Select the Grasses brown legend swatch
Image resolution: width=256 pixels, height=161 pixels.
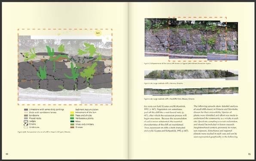click(x=72, y=127)
